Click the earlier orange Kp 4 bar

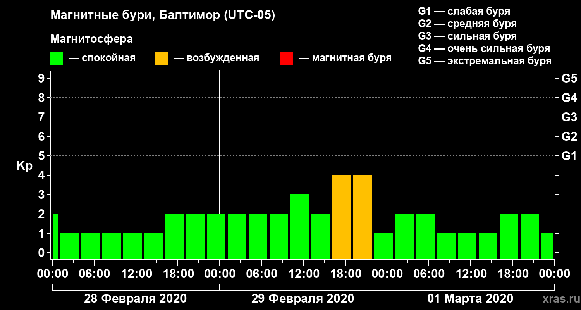pyautogui.click(x=342, y=217)
